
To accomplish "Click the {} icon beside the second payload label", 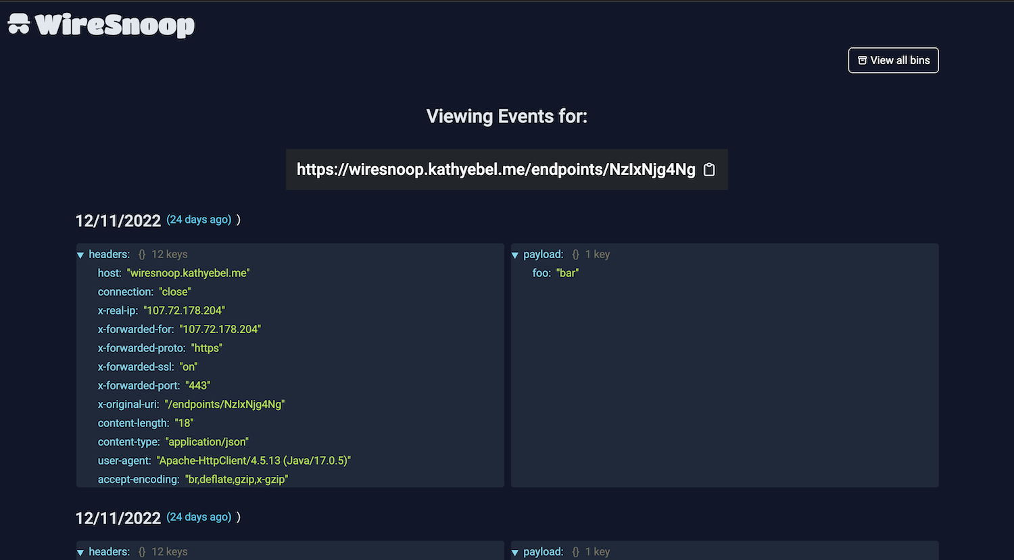I will point(575,551).
